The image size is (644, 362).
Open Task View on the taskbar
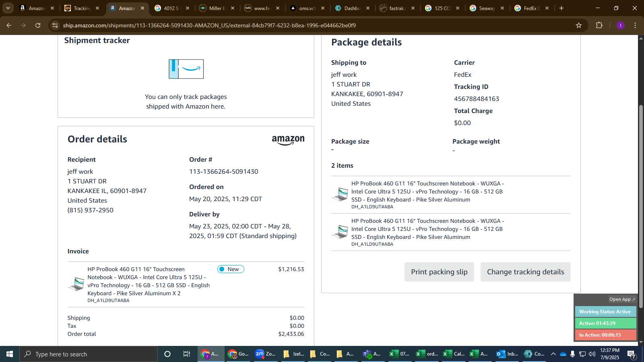(187, 354)
